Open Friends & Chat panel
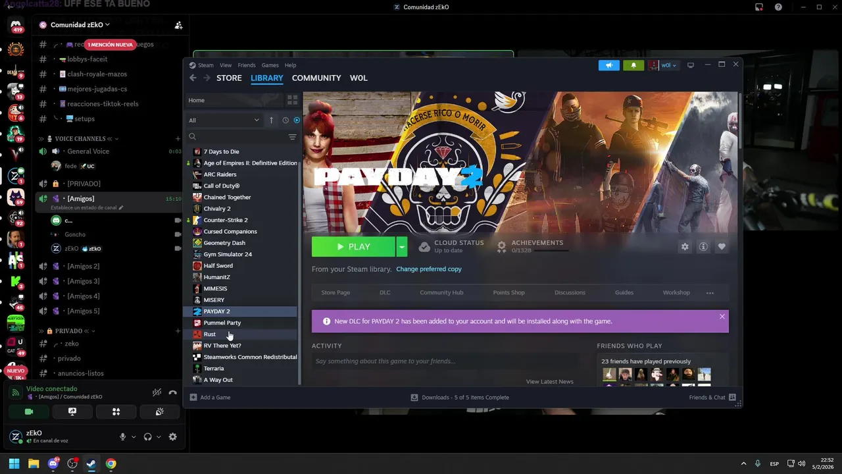The height and width of the screenshot is (474, 842). click(712, 398)
